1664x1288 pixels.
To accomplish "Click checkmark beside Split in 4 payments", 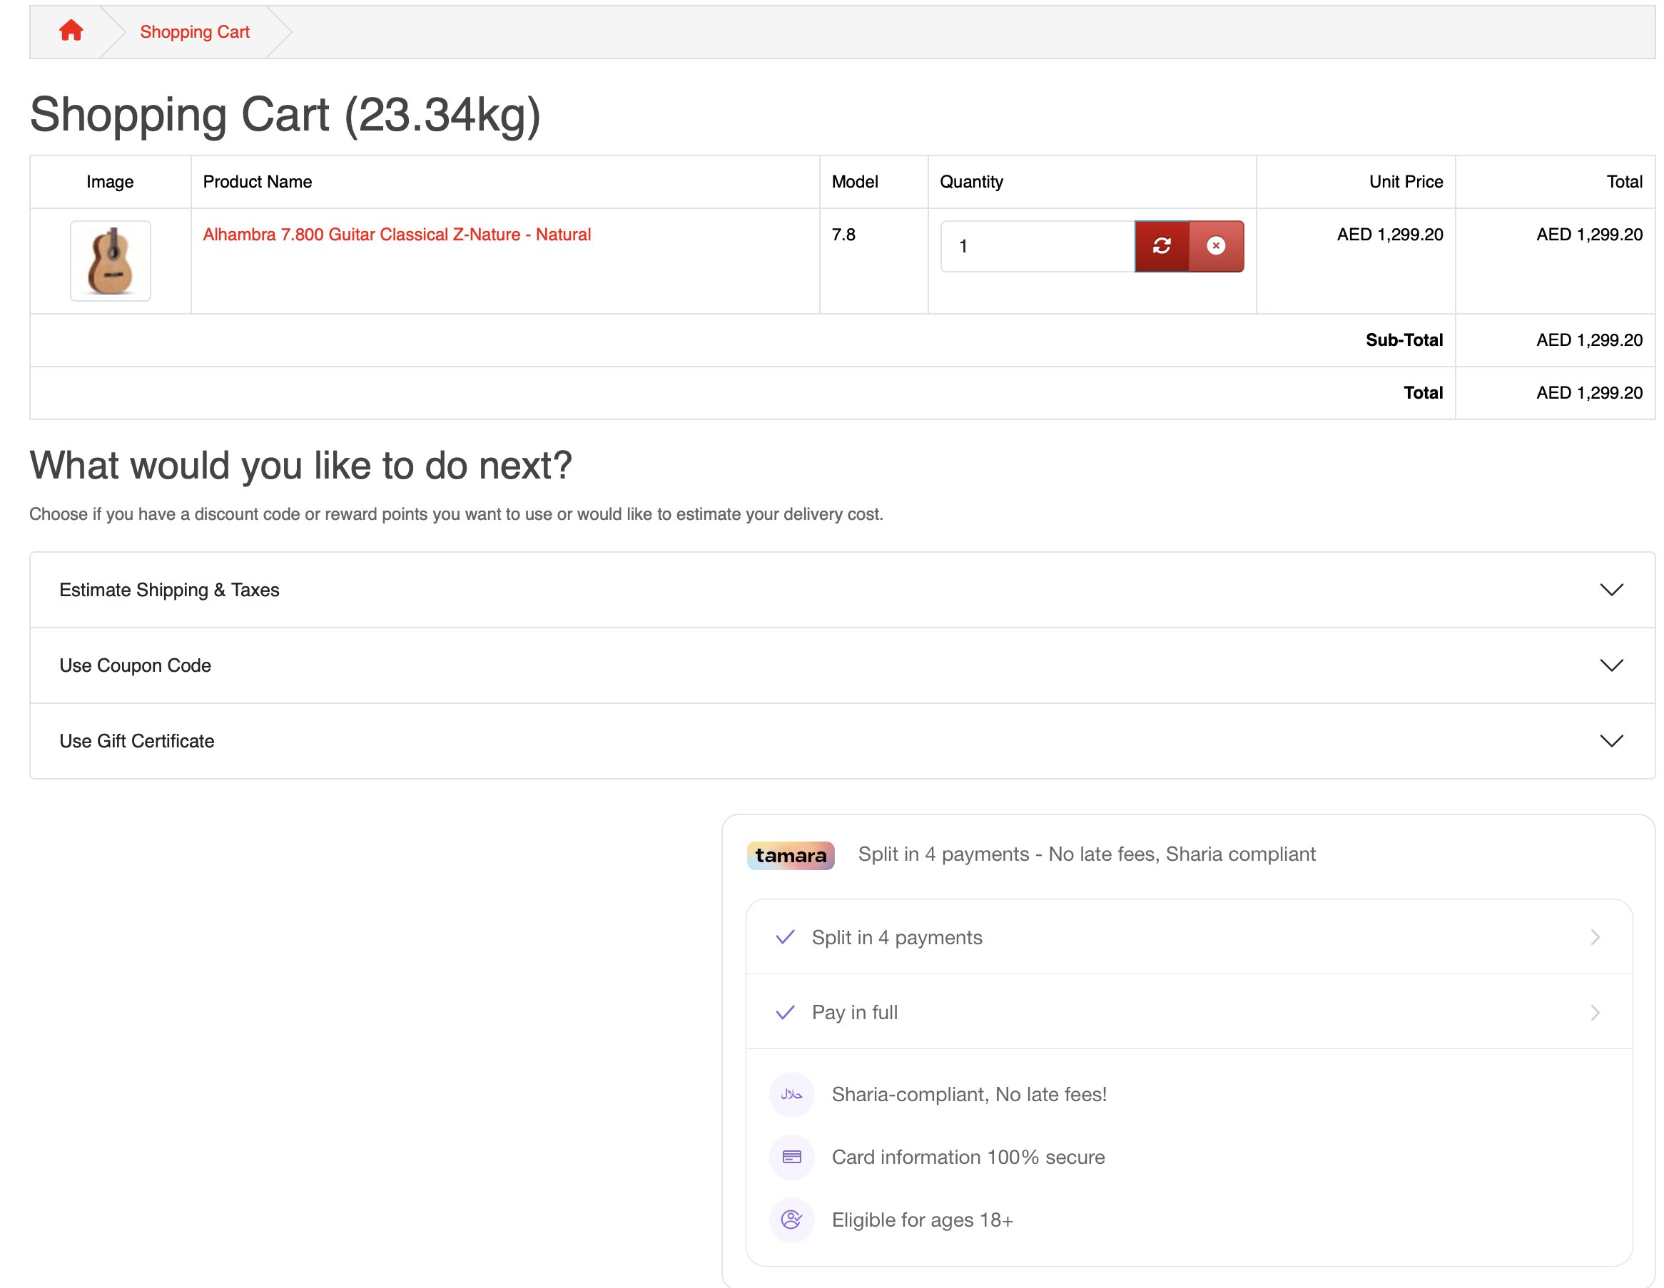I will point(785,937).
